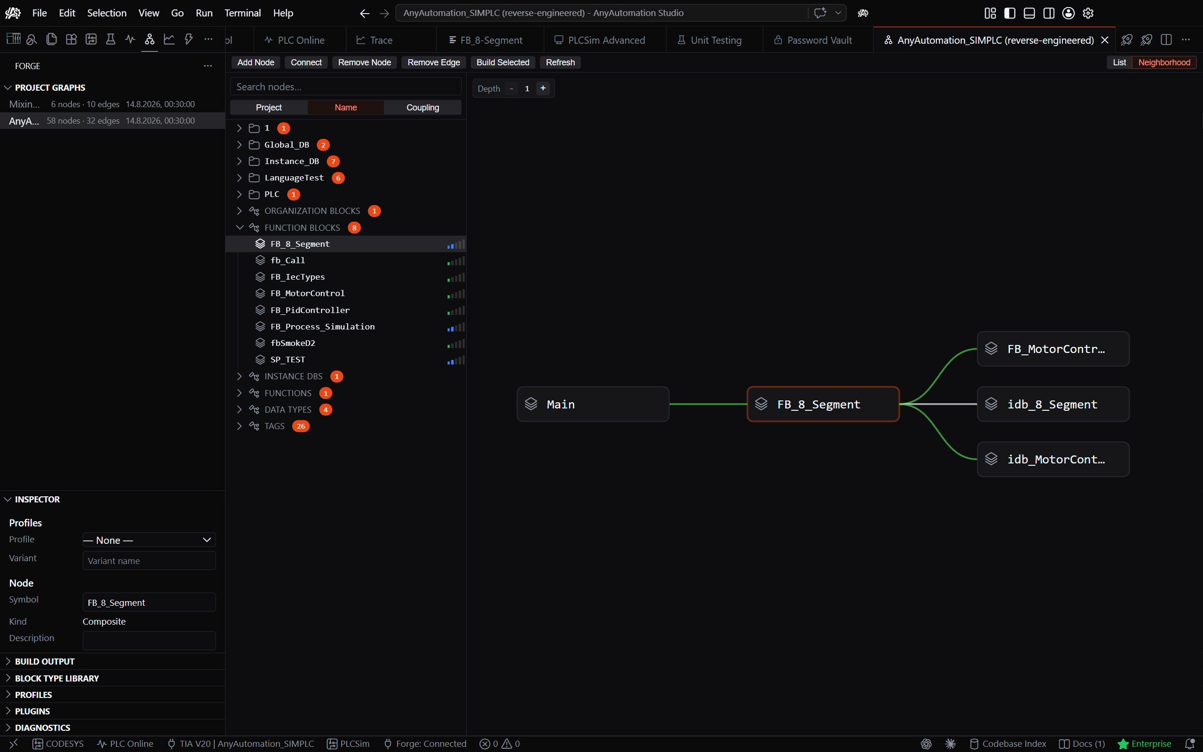Viewport: 1203px width, 752px height.
Task: Click the Add Node button
Action: pyautogui.click(x=256, y=62)
